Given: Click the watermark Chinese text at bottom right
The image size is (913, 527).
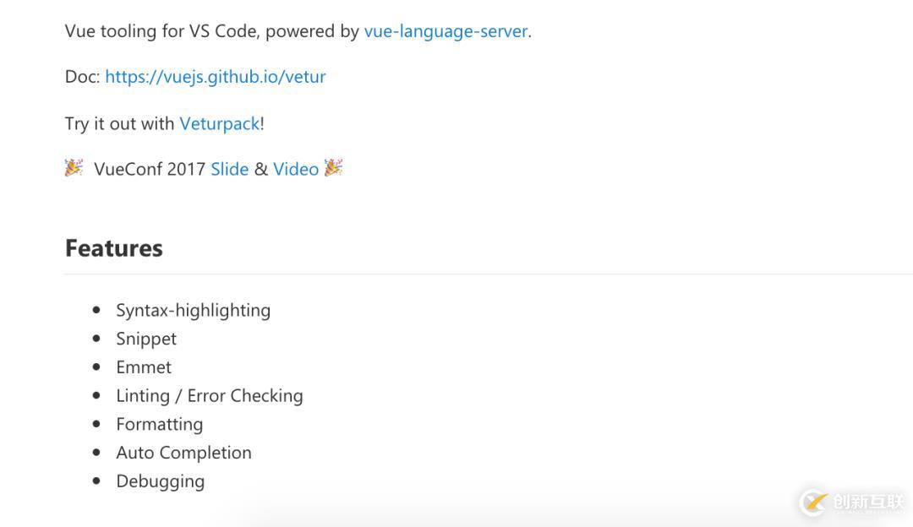Looking at the screenshot, I should (x=869, y=502).
